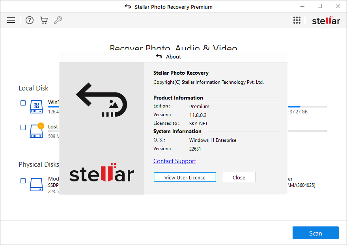The image size is (347, 245).
Task: Click the key activation icon
Action: coord(58,20)
